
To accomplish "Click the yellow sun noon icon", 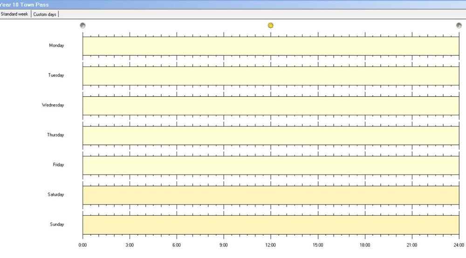I will [x=270, y=25].
